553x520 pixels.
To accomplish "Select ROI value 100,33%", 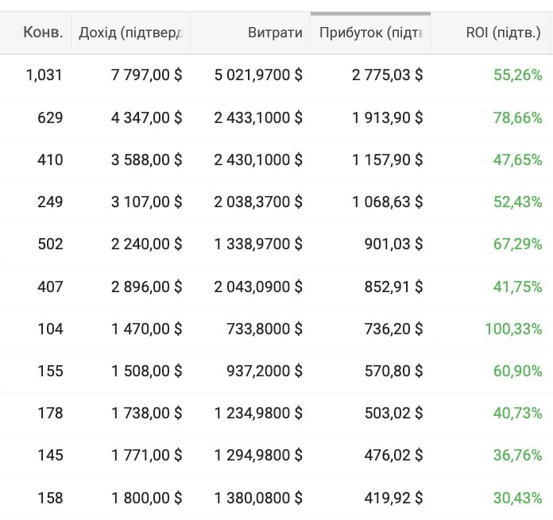I will 513,329.
